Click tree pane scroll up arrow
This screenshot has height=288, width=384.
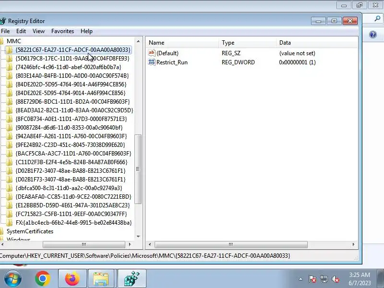[x=138, y=41]
